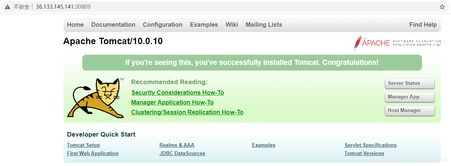Open the Servlet Specifications link
The height and width of the screenshot is (166, 451).
click(x=371, y=145)
